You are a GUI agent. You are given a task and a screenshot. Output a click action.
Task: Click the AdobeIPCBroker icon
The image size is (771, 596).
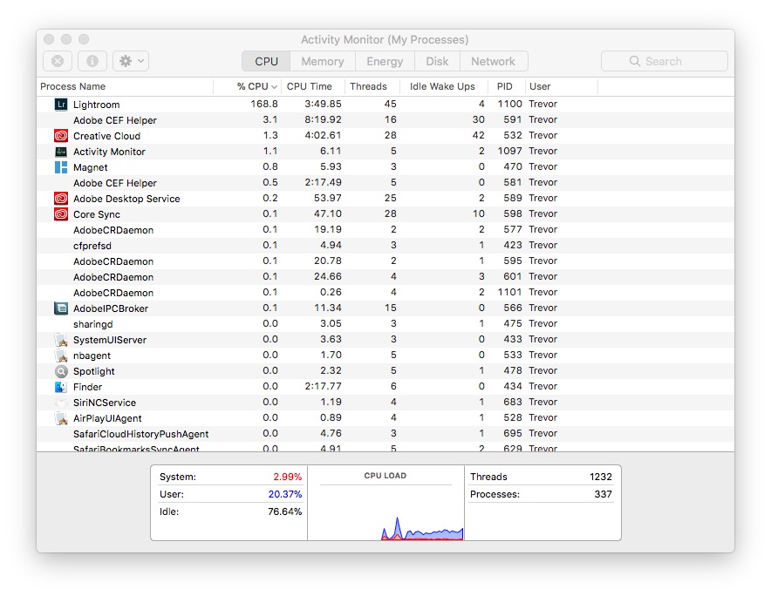(x=61, y=308)
